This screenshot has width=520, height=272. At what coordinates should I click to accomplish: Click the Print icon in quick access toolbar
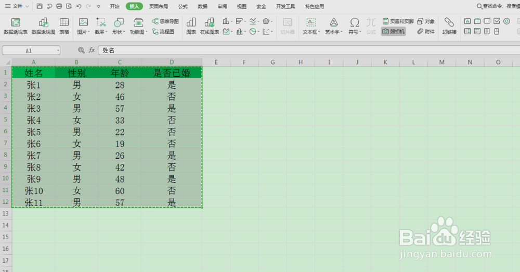pos(59,6)
